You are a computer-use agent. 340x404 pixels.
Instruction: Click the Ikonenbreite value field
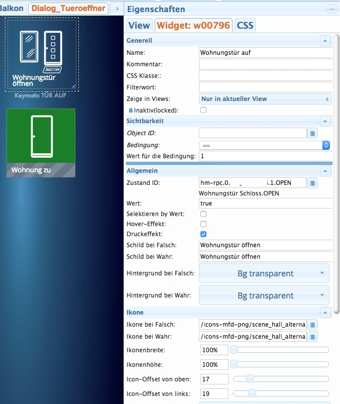(214, 350)
